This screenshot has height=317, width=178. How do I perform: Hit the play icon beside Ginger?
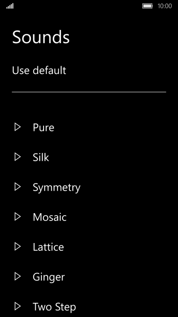tap(18, 276)
